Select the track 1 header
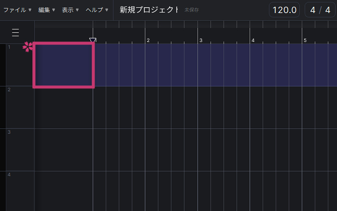This screenshot has width=337, height=211. pyautogui.click(x=17, y=65)
